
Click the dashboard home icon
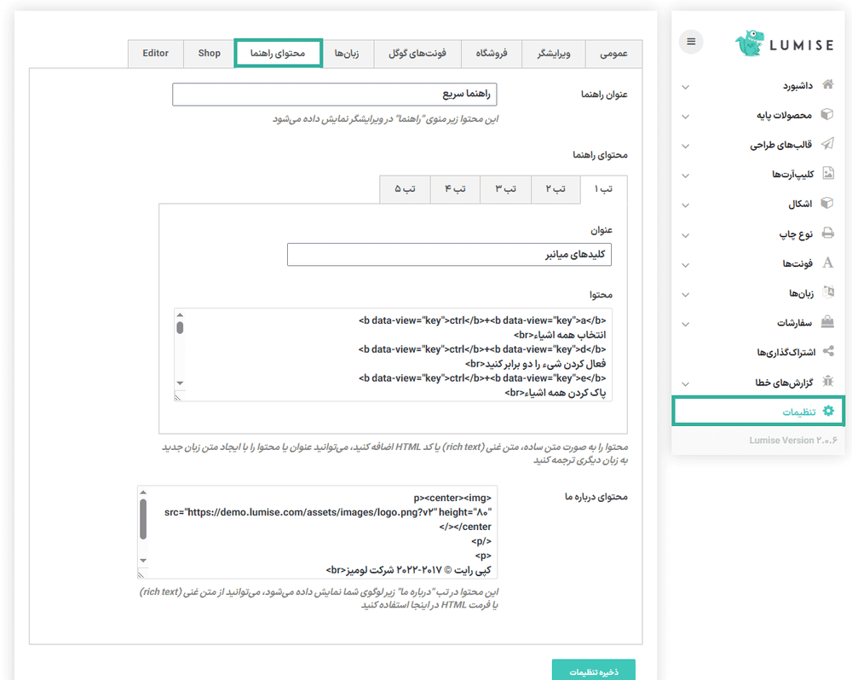click(x=827, y=85)
